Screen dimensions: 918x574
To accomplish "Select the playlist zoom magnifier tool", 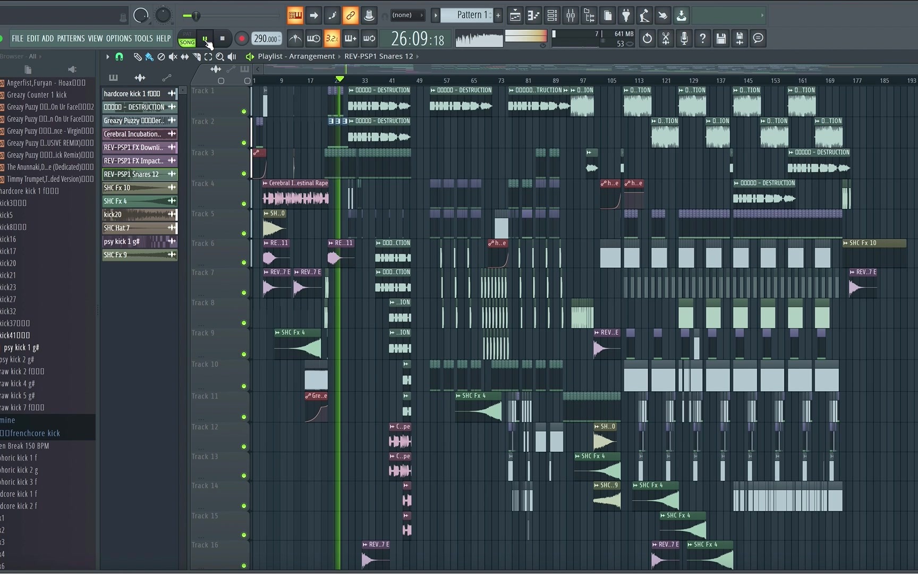I will 220,56.
